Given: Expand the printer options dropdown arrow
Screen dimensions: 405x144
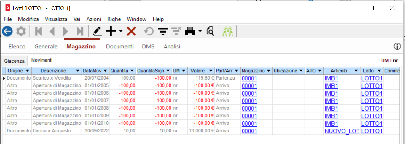Looking at the screenshot, I should click(200, 31).
